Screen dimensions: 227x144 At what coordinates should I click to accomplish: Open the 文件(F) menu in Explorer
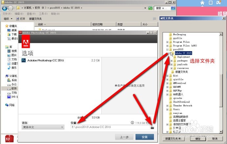click(7, 14)
